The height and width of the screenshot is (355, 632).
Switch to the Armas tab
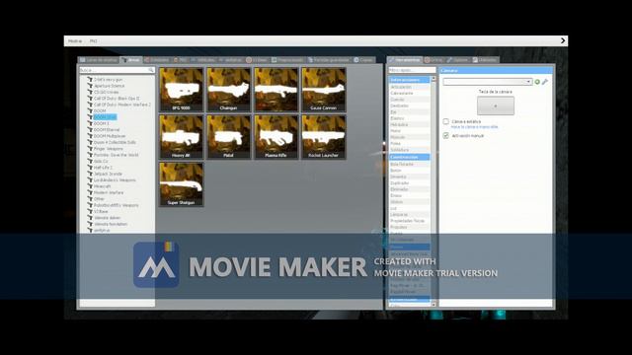[x=131, y=60]
